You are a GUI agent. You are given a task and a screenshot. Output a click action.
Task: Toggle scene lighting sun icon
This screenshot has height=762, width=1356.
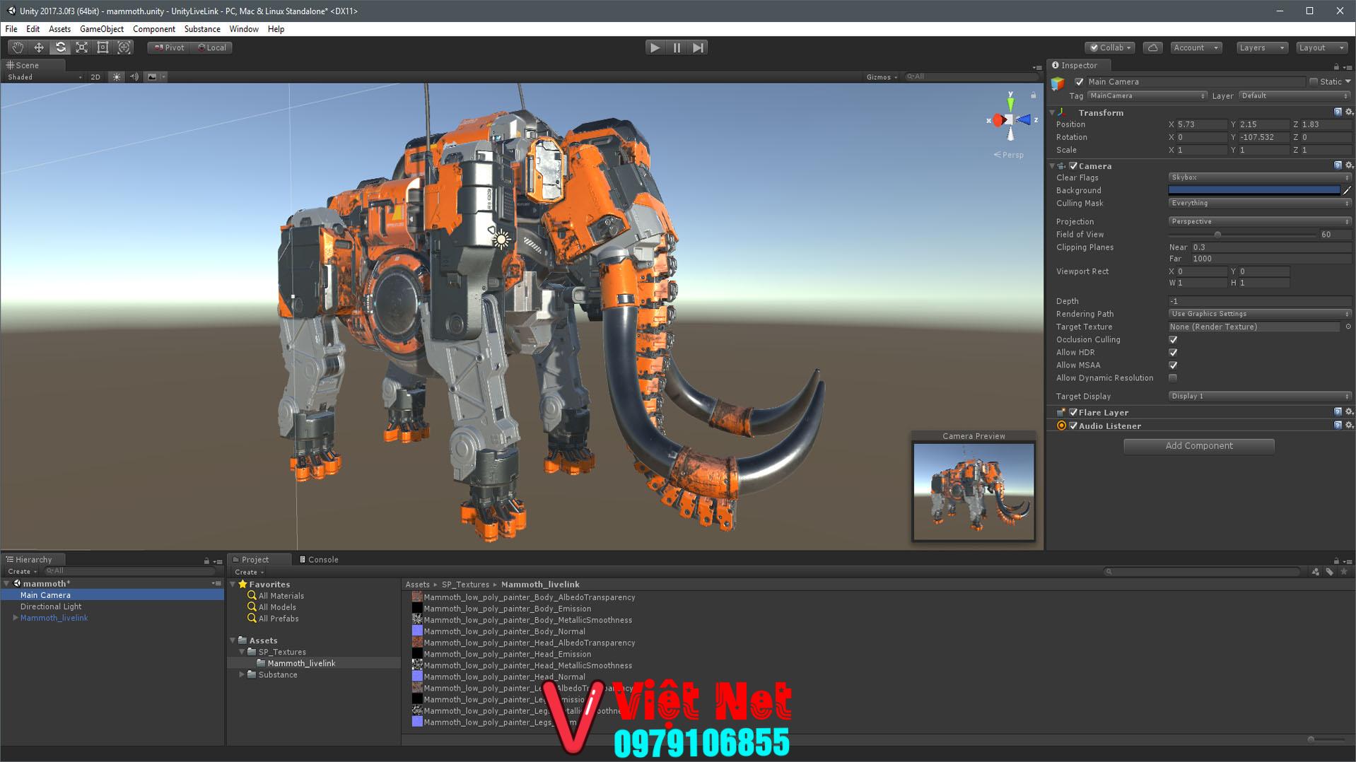coord(117,77)
